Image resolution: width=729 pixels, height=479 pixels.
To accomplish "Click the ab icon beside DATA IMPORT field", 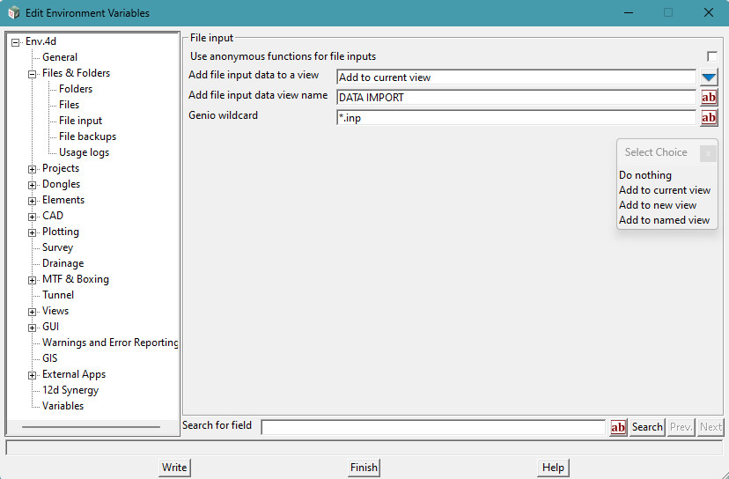I will 709,98.
